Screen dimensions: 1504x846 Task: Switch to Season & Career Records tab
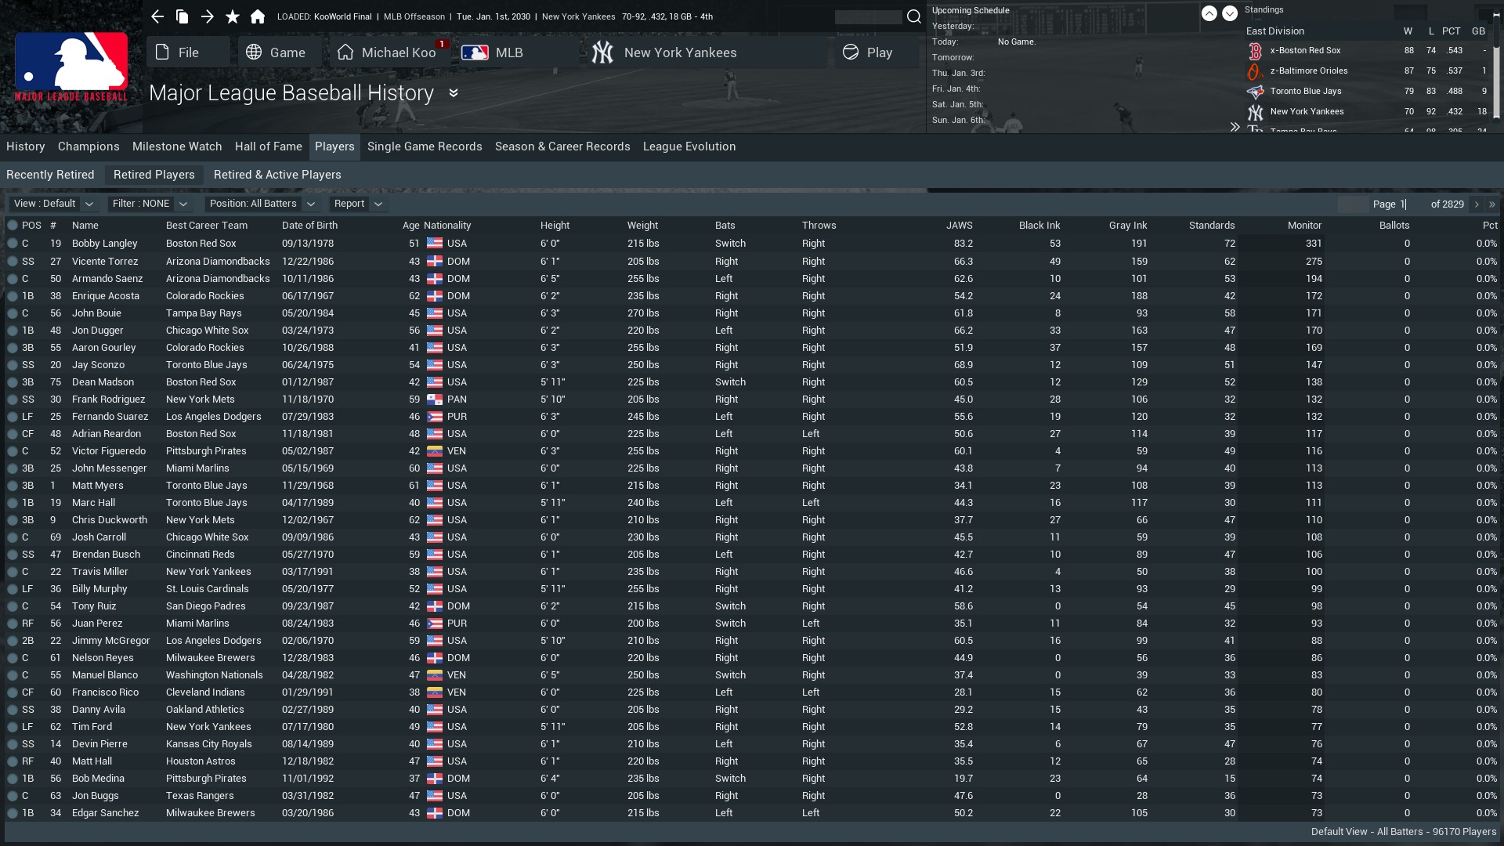coord(562,146)
